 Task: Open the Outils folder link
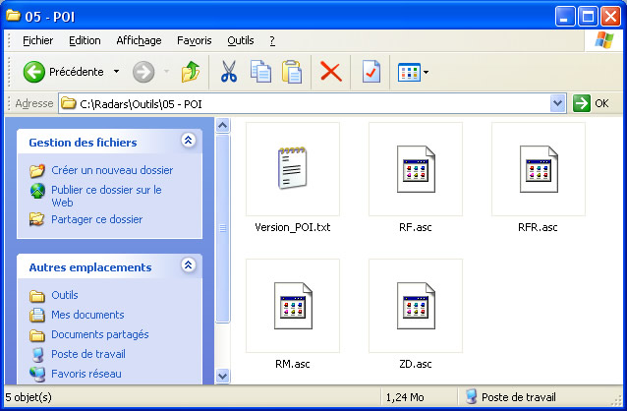click(65, 295)
